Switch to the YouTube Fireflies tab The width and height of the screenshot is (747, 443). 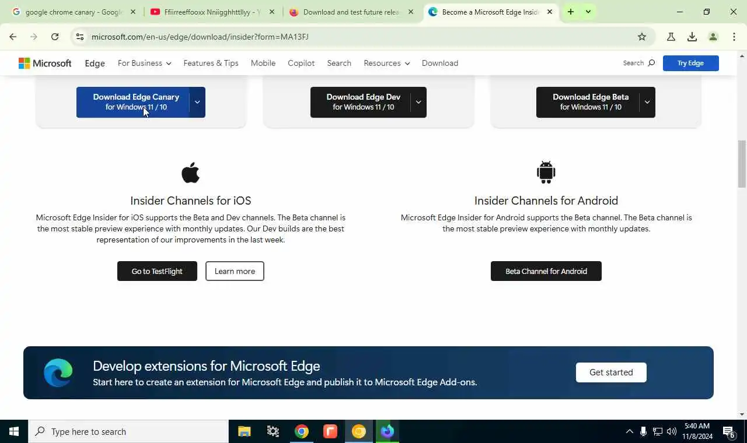click(x=212, y=12)
